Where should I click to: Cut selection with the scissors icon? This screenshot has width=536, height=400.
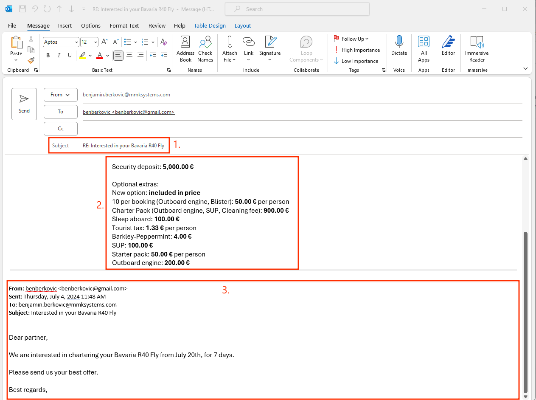[x=31, y=39]
